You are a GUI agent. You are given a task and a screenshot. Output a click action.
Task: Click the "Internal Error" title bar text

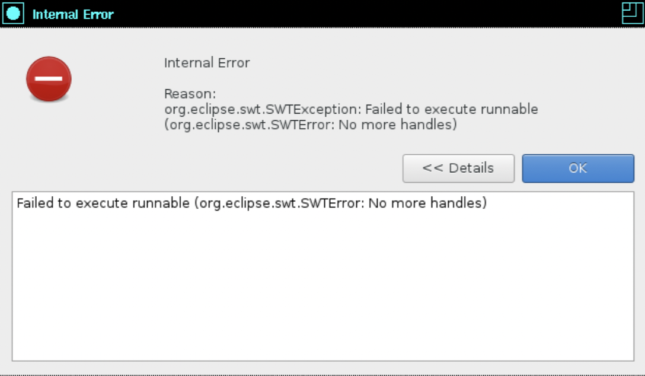click(73, 14)
